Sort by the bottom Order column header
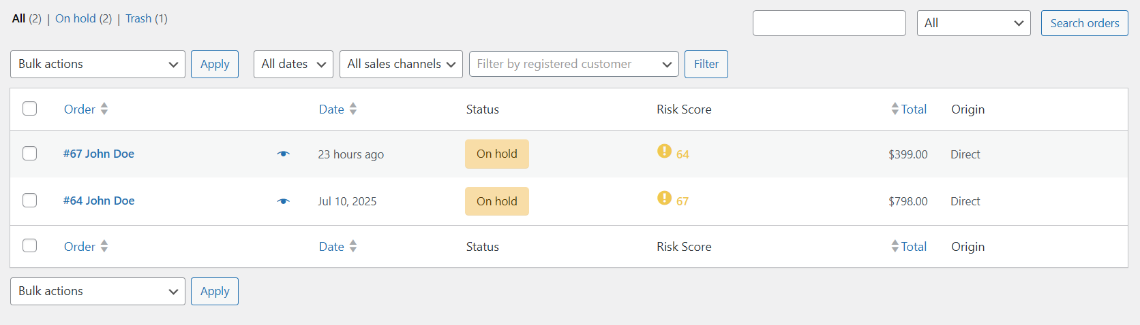The image size is (1140, 325). click(80, 247)
